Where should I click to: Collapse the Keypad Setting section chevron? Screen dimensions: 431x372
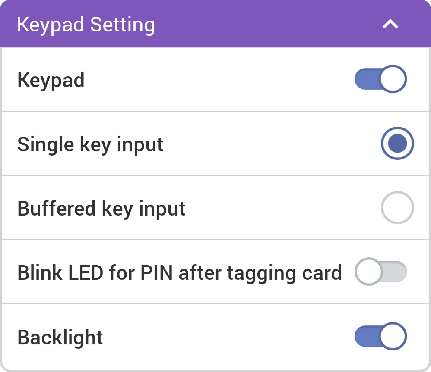390,25
